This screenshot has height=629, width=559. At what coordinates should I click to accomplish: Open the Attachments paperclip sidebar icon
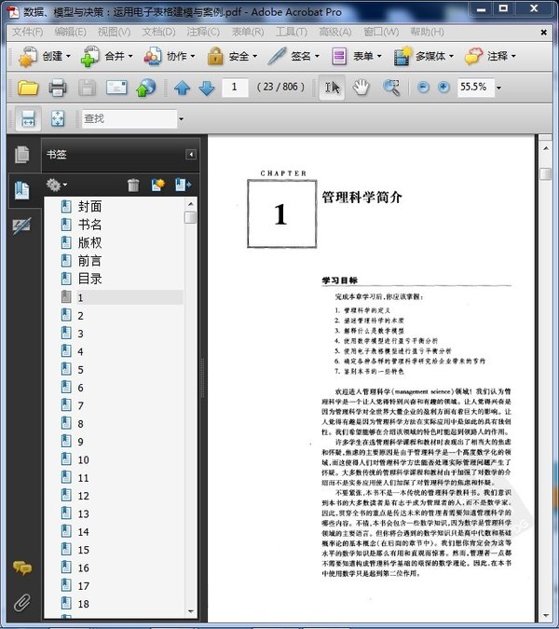[x=22, y=603]
